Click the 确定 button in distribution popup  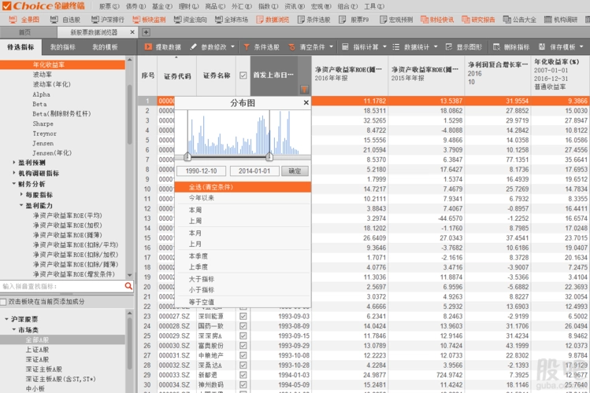click(295, 171)
